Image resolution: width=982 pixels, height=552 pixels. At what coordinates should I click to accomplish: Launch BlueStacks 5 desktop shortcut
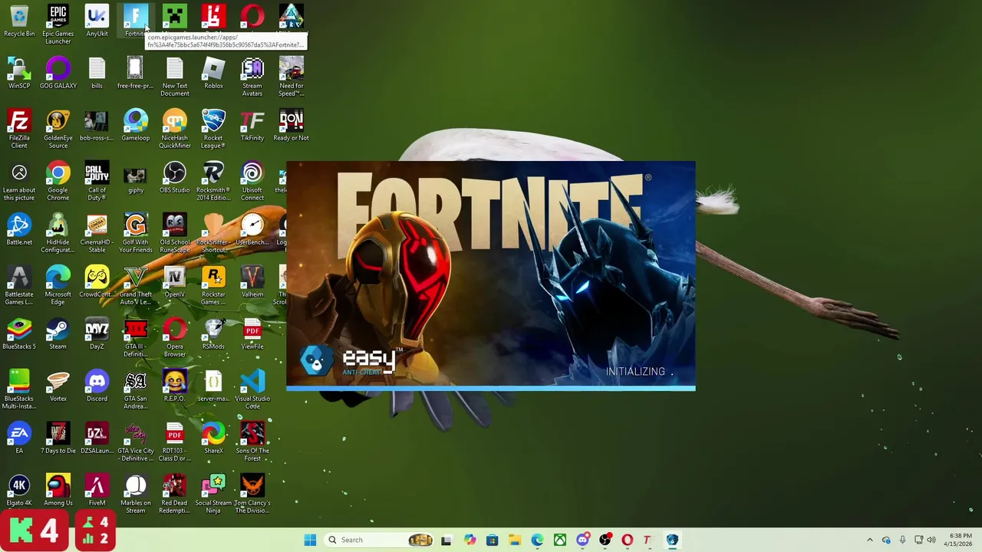tap(19, 333)
